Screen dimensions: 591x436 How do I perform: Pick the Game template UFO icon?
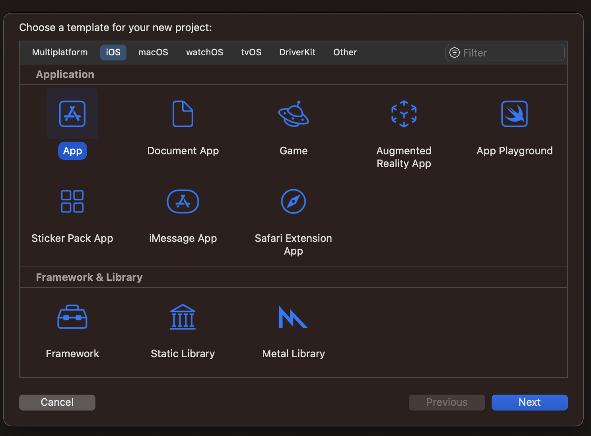tap(294, 114)
